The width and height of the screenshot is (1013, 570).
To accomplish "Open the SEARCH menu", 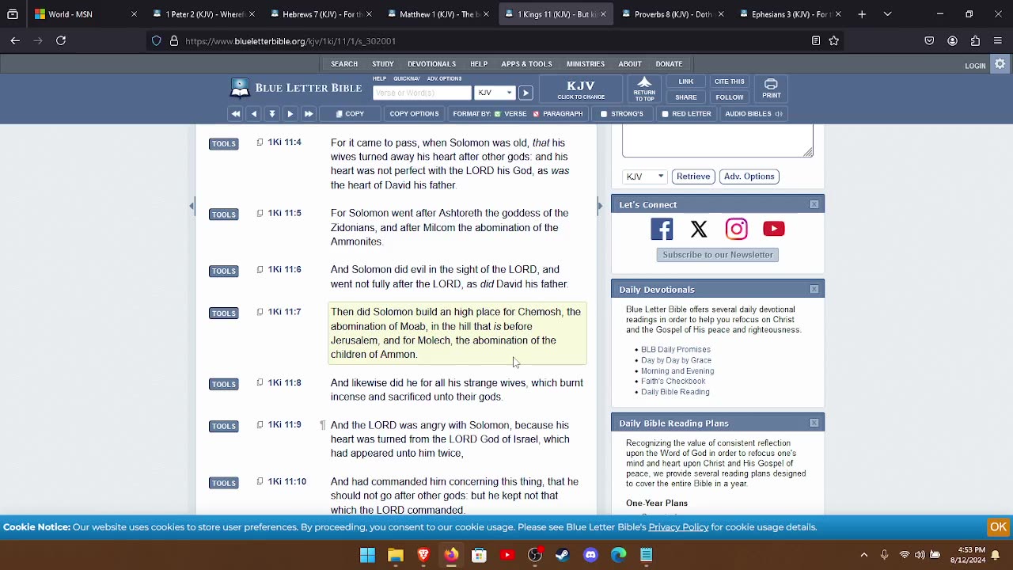I will pyautogui.click(x=344, y=64).
